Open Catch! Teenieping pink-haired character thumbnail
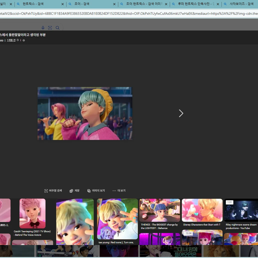Viewport: 258px width, 258px height. [32, 213]
